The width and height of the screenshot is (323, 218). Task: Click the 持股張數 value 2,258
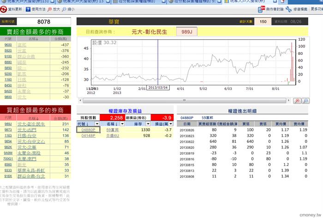(113, 118)
